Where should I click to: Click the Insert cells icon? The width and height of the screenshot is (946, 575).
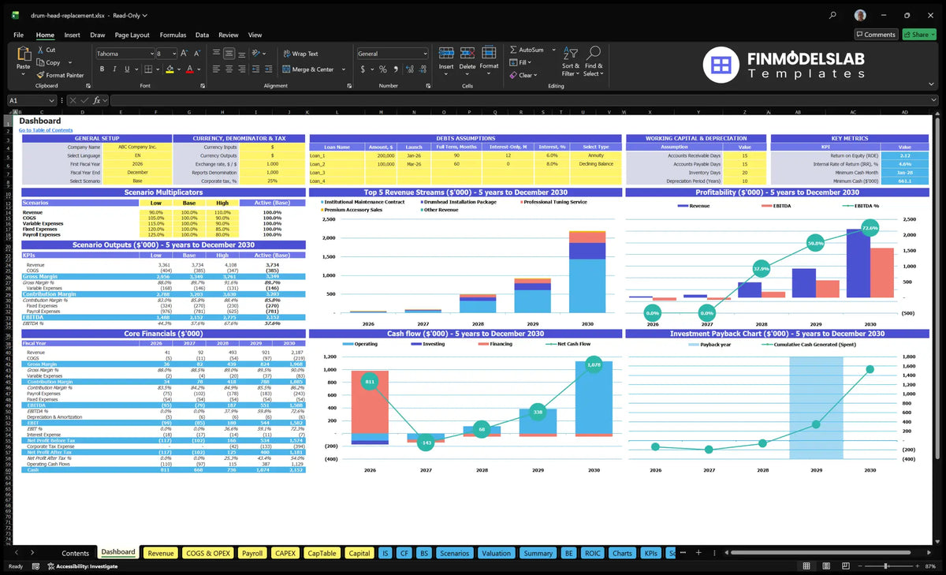pyautogui.click(x=446, y=53)
